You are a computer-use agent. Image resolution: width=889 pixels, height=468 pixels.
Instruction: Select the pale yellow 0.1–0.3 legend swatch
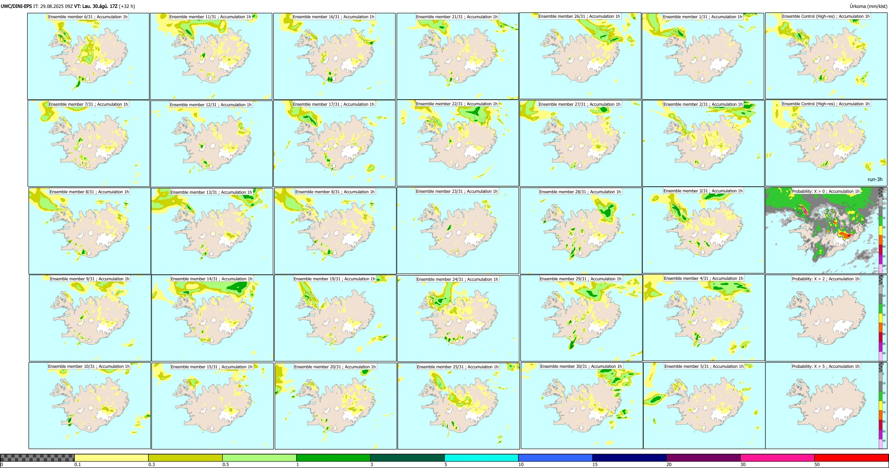[111, 458]
